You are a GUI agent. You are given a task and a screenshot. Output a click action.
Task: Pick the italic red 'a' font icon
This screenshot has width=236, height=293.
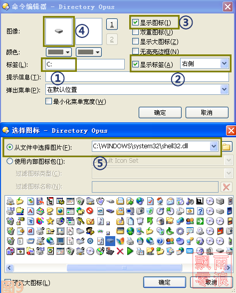point(30,231)
